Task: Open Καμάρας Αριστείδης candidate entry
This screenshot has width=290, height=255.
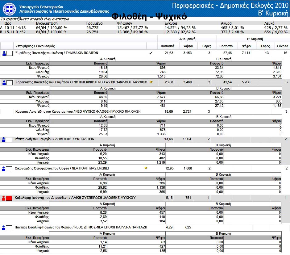Action: click(77, 111)
